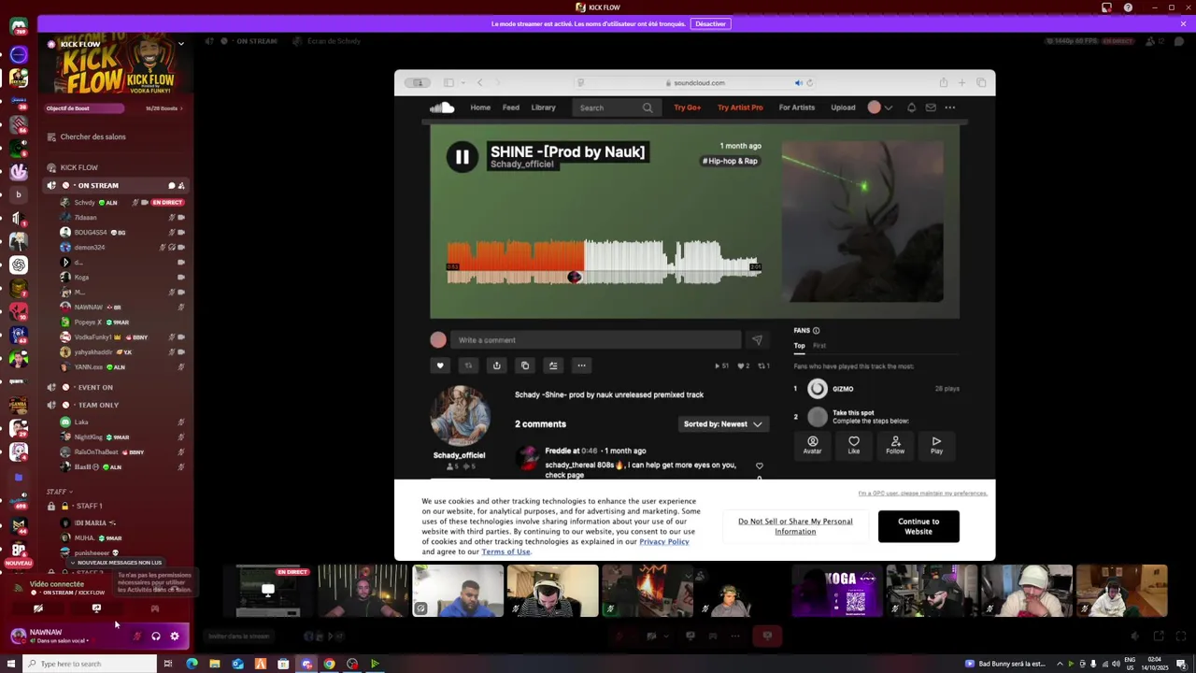1196x673 pixels.
Task: Jump to nouveaux messages non lus
Action: (116, 563)
